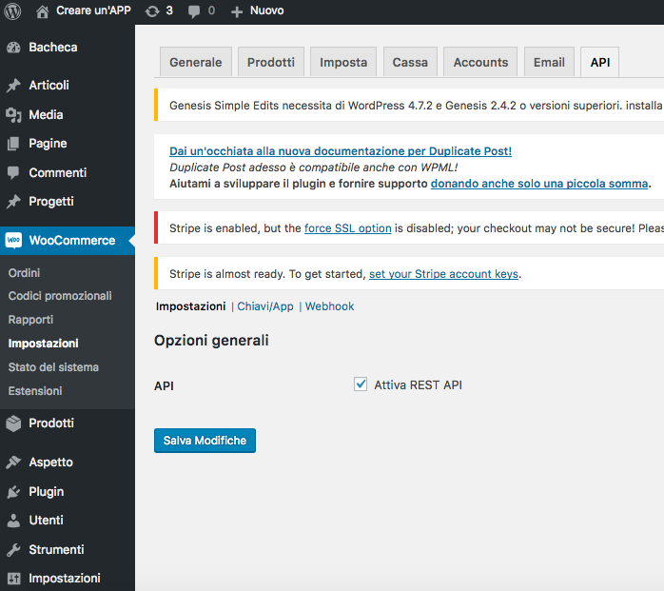
Task: Open Bacheca dashboard icon in sidebar
Action: (13, 48)
